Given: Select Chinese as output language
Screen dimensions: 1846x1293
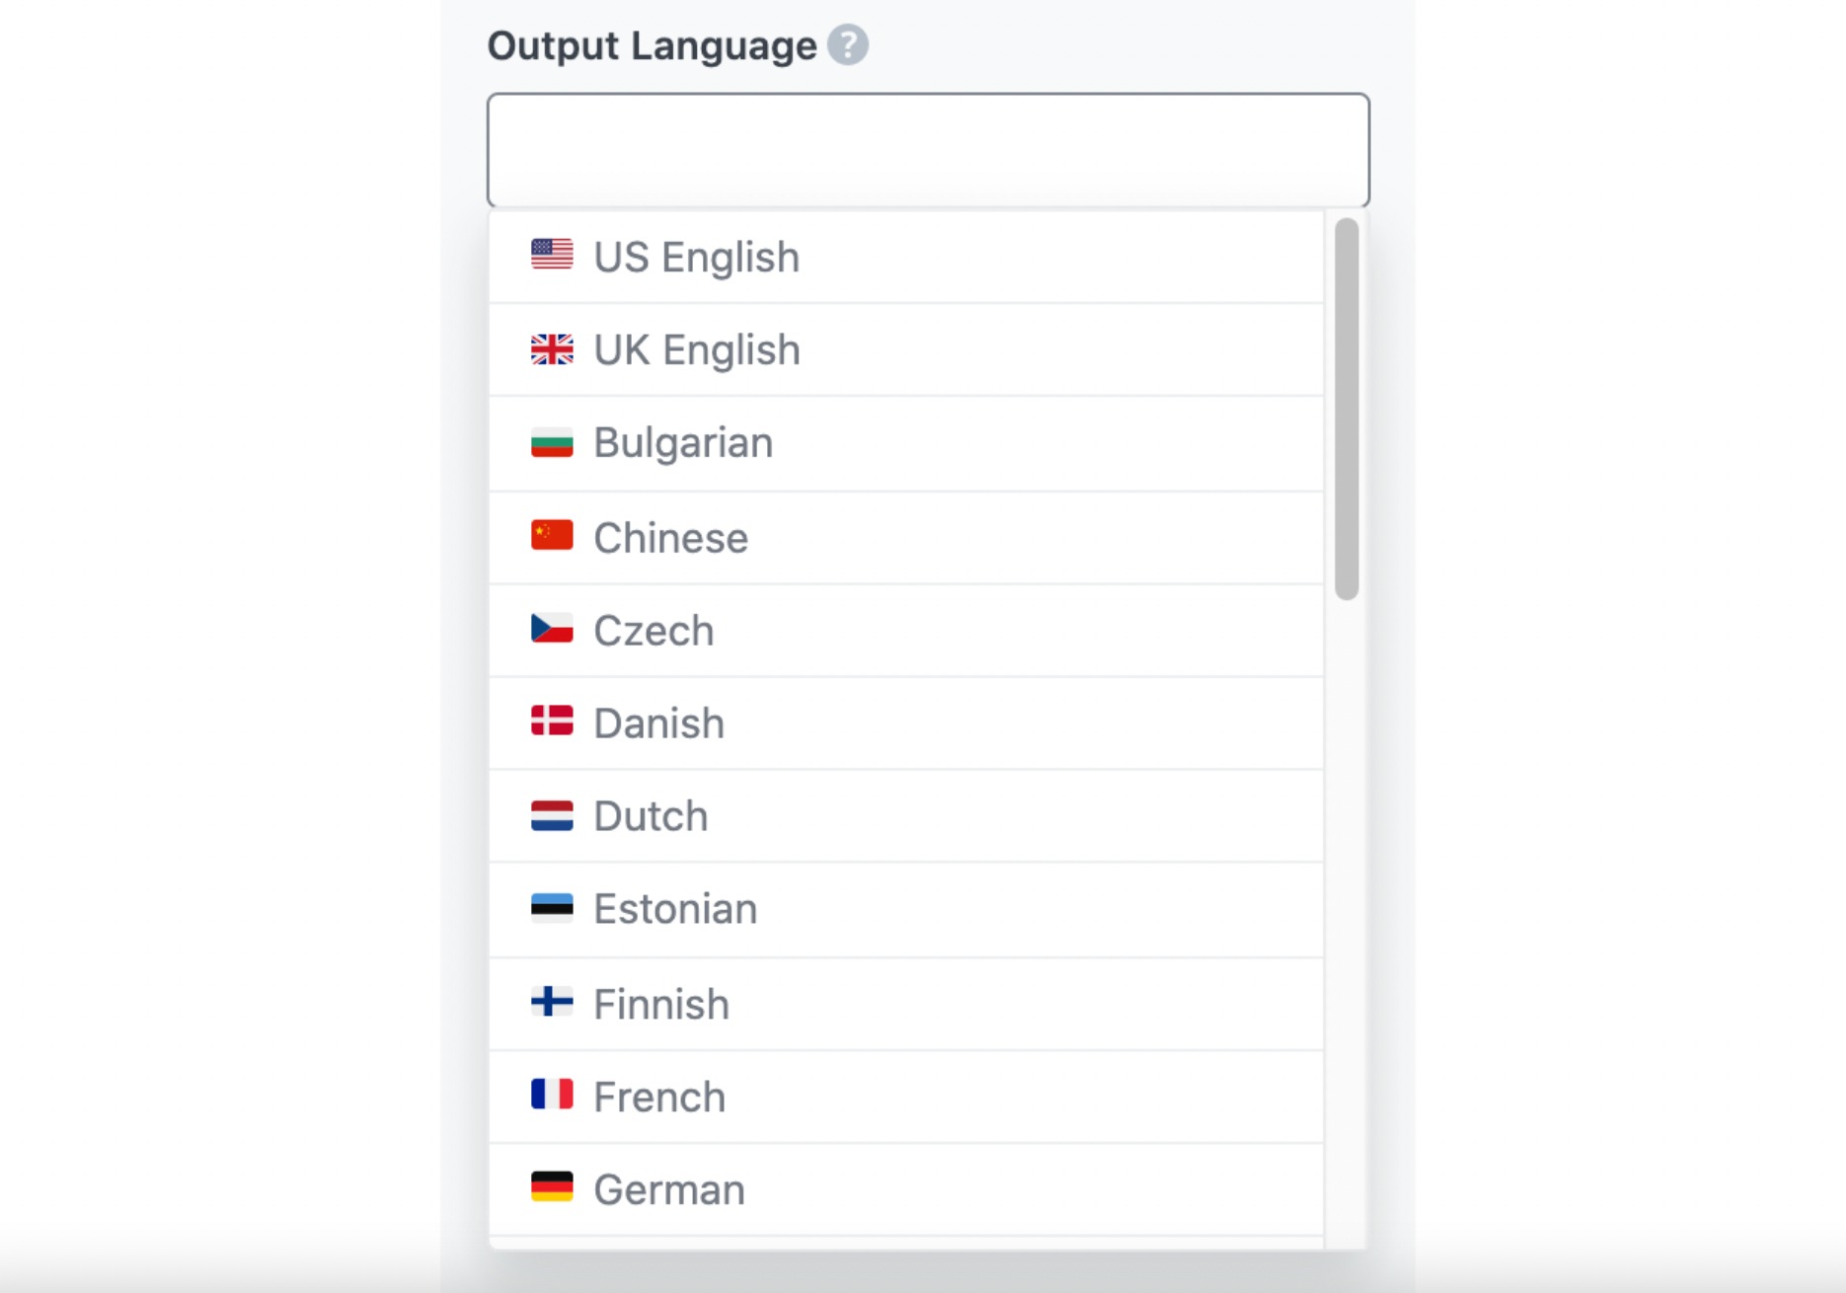Looking at the screenshot, I should pyautogui.click(x=669, y=536).
